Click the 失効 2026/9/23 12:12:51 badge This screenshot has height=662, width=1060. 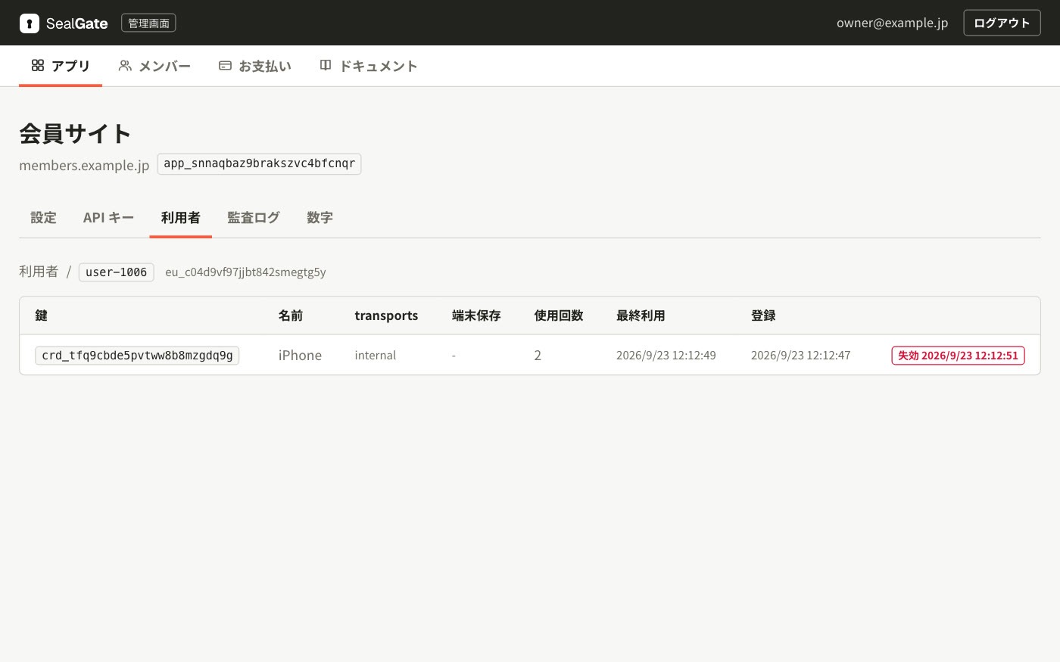coord(958,356)
